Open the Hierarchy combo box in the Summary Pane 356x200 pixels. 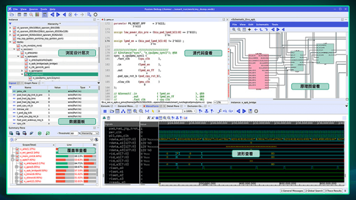point(90,133)
